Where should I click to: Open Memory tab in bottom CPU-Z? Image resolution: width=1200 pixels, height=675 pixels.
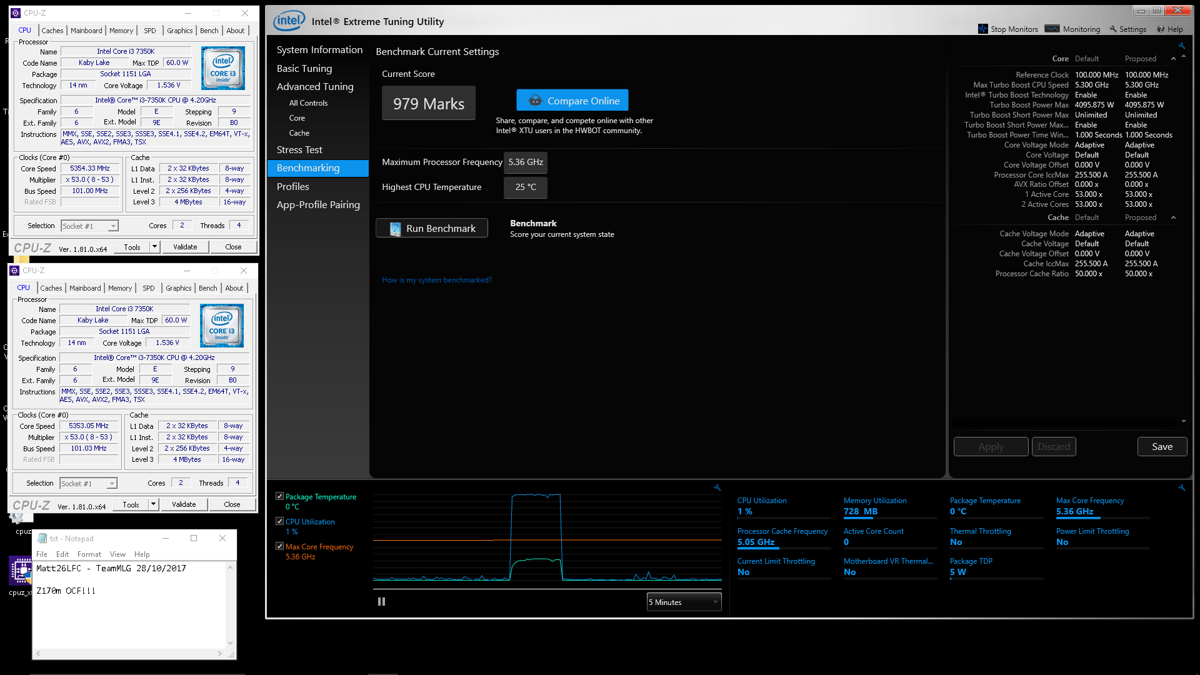[x=120, y=288]
